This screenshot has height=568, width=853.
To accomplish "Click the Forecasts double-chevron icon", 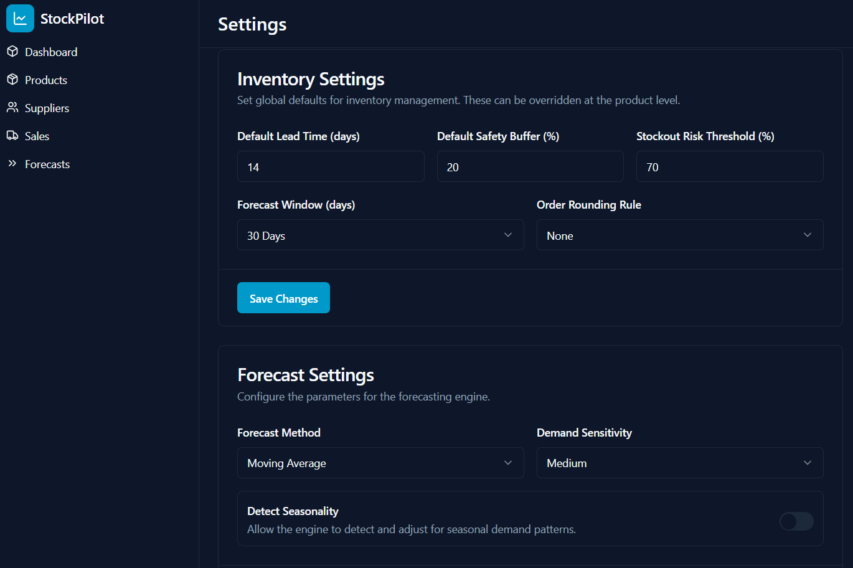I will click(x=12, y=164).
